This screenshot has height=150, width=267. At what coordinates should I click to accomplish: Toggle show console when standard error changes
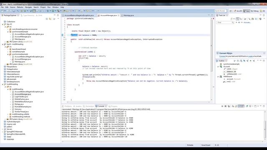click(x=243, y=106)
